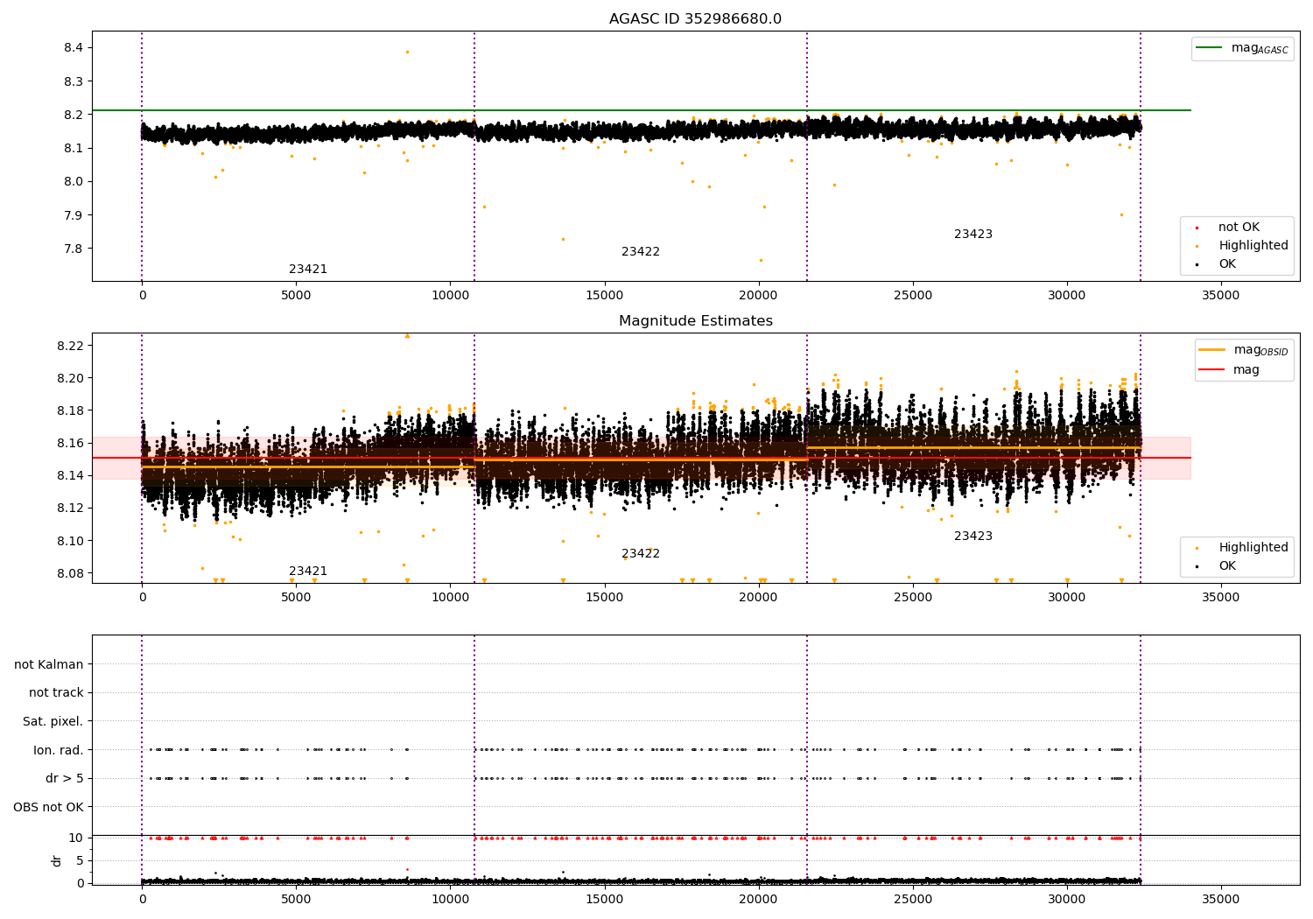
Task: Click the 8.22 y-axis tick label
Action: (x=70, y=346)
